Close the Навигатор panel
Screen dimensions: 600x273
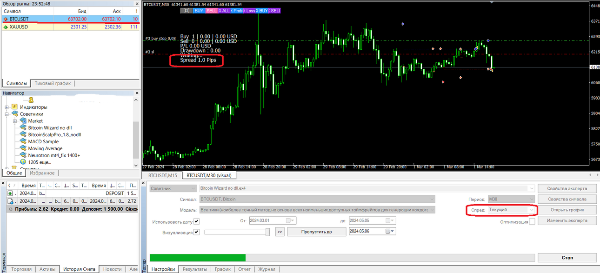click(x=137, y=93)
